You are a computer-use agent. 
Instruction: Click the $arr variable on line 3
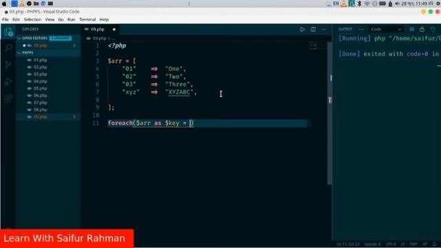coord(115,61)
